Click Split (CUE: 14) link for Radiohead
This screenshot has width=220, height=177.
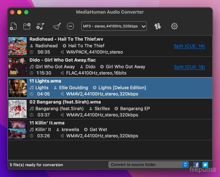coord(189,46)
